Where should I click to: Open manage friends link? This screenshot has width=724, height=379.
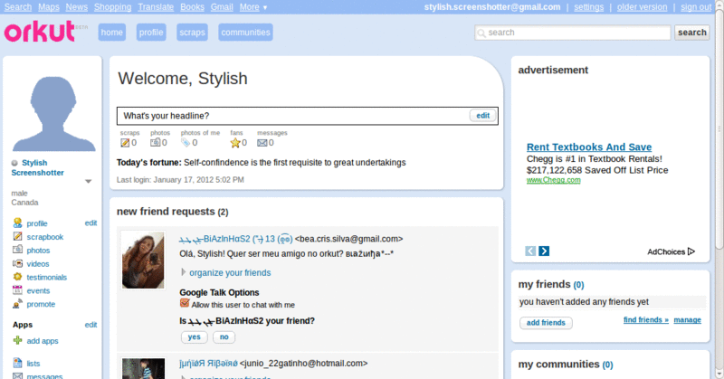(687, 320)
